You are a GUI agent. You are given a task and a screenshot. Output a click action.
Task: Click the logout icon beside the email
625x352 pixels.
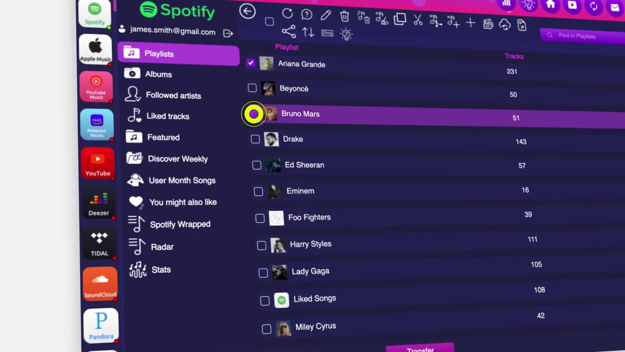pos(228,33)
